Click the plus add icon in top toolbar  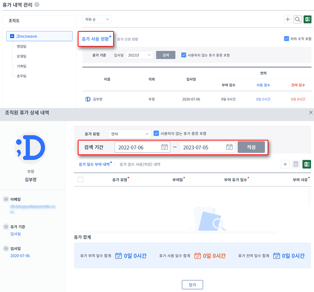(288, 19)
